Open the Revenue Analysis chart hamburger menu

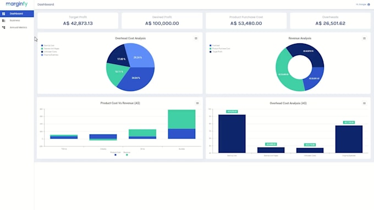pos(364,38)
